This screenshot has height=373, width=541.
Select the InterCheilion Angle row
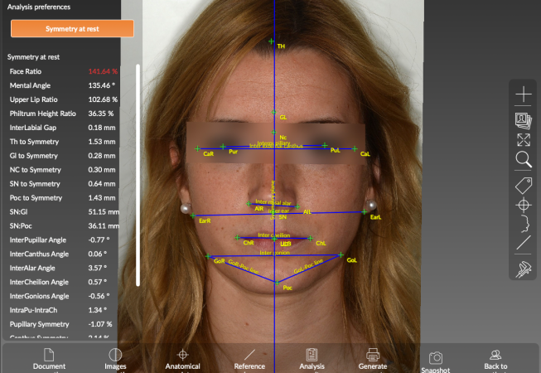64,282
